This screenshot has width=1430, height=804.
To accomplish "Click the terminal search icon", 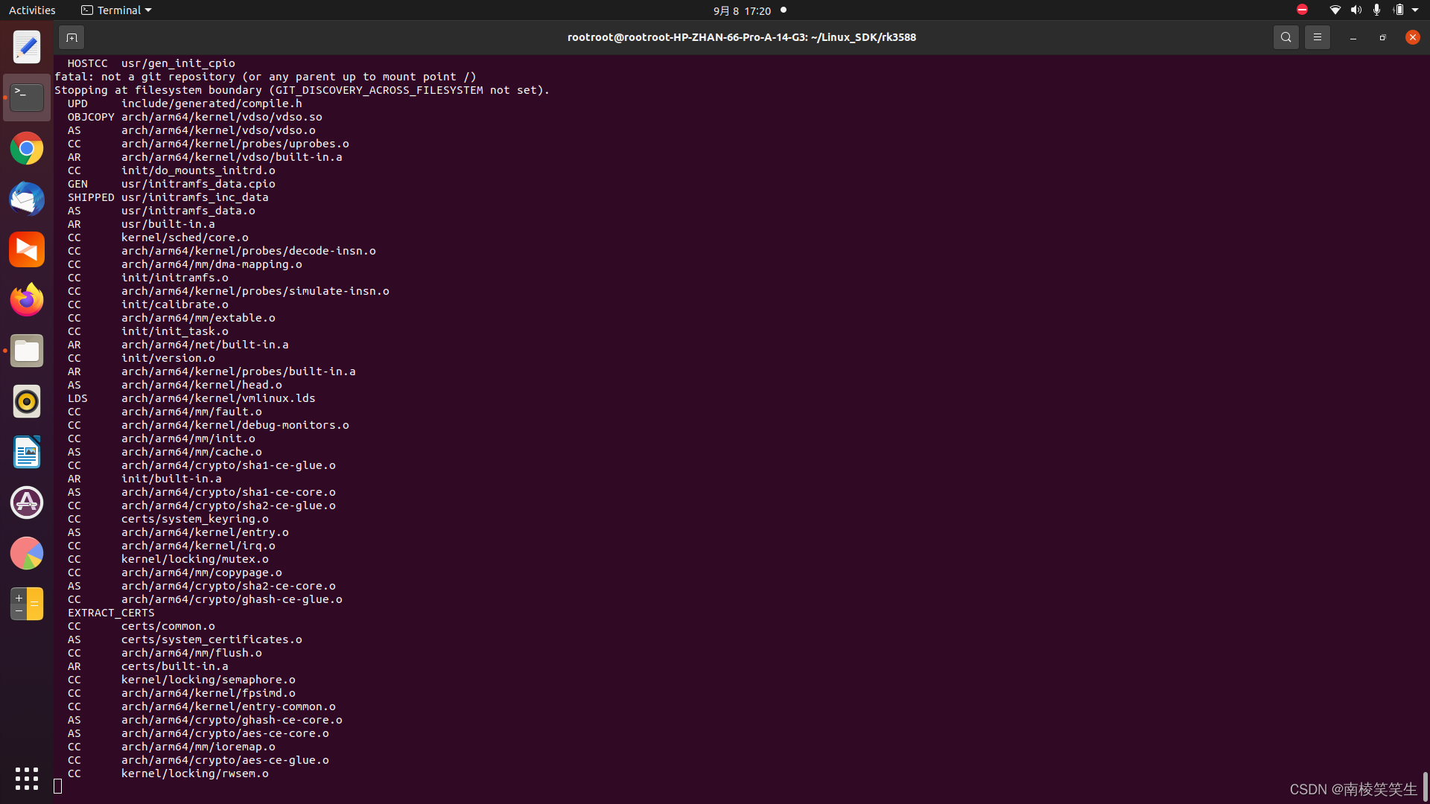I will pyautogui.click(x=1286, y=37).
